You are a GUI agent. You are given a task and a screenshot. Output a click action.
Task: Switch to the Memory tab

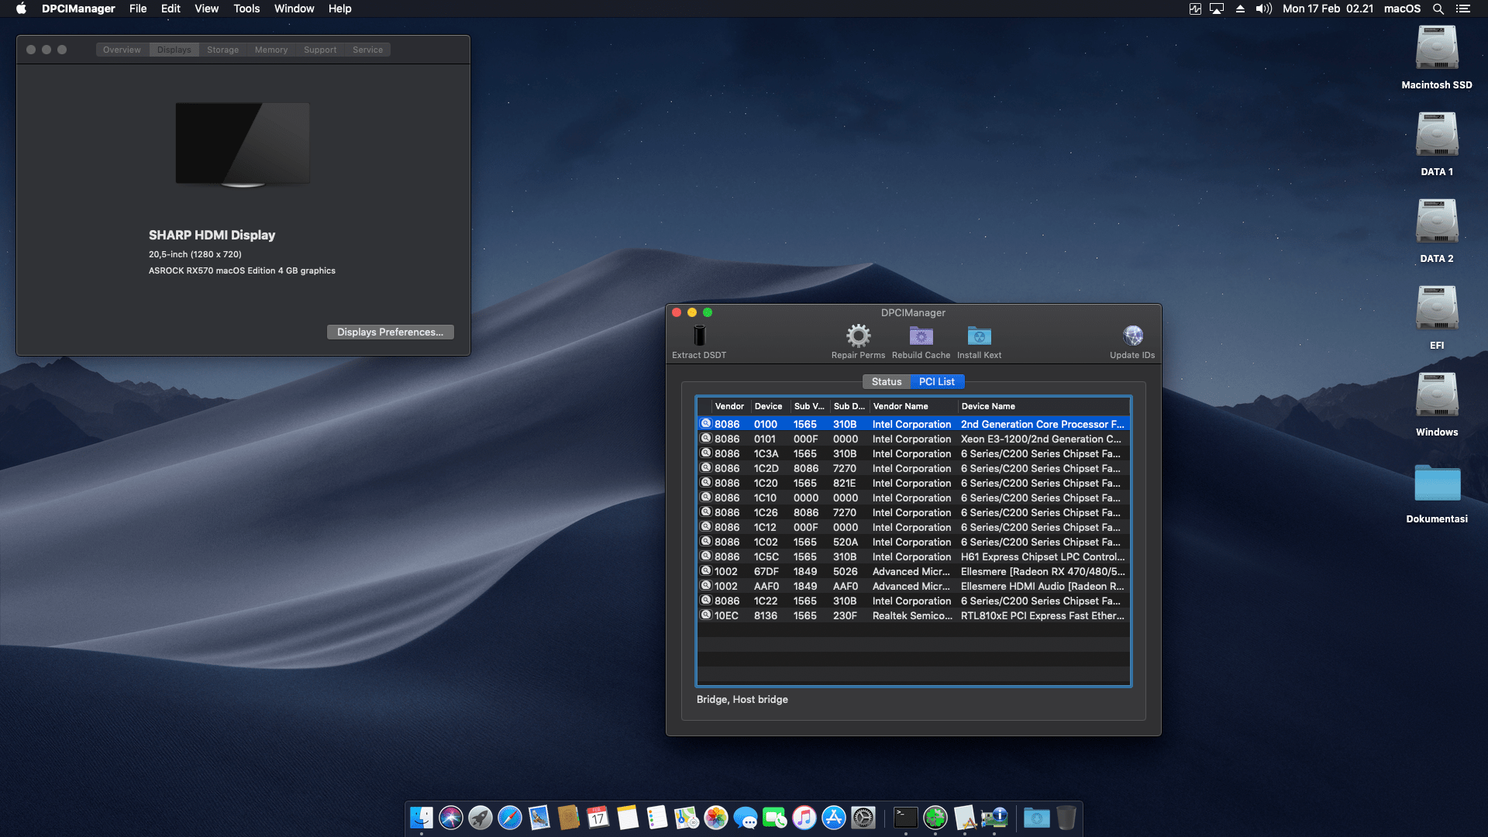(271, 50)
